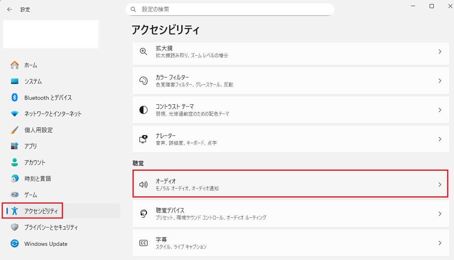Viewport: 454px width, 260px height.
Task: Go to 個人用設定 in the sidebar
Action: click(x=38, y=130)
